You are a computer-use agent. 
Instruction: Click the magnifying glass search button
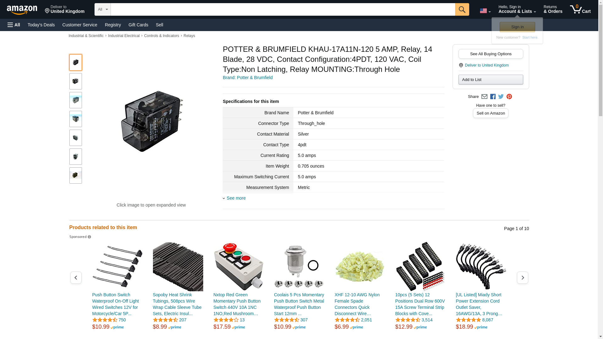coord(462,9)
